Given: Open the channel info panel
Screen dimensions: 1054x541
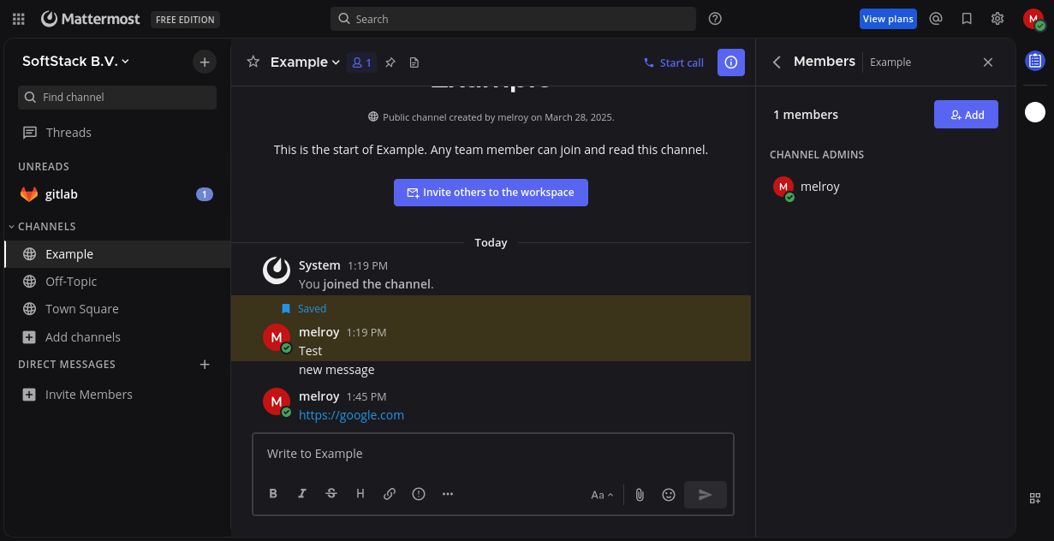Looking at the screenshot, I should pos(730,62).
